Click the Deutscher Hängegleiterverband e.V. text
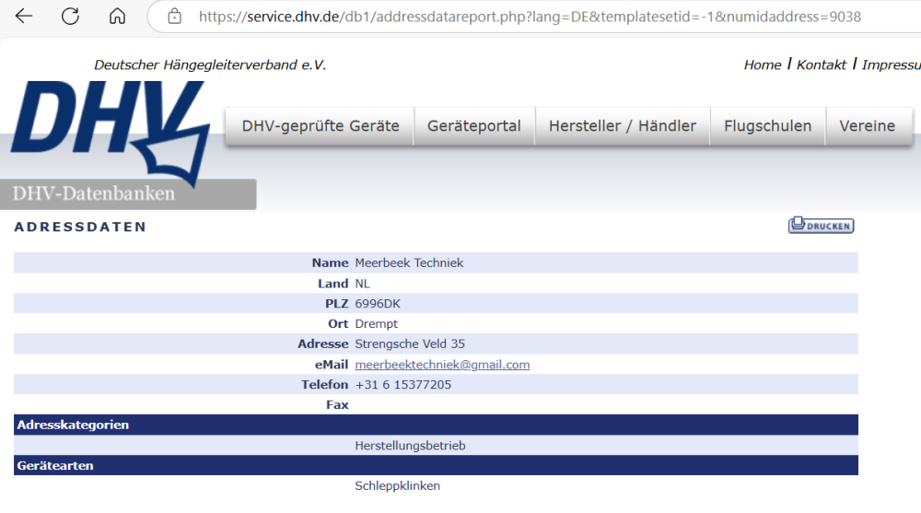Screen dimensions: 921x513 (210, 64)
